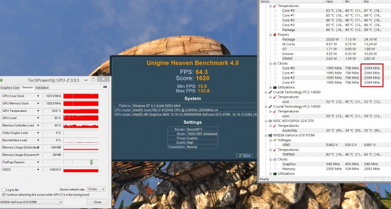Click the GPU-Z screenshot camera icon
Image resolution: width=391 pixels, height=209 pixels.
click(x=105, y=87)
